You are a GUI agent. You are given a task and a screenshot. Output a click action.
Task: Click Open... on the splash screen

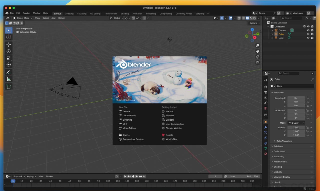[124, 135]
